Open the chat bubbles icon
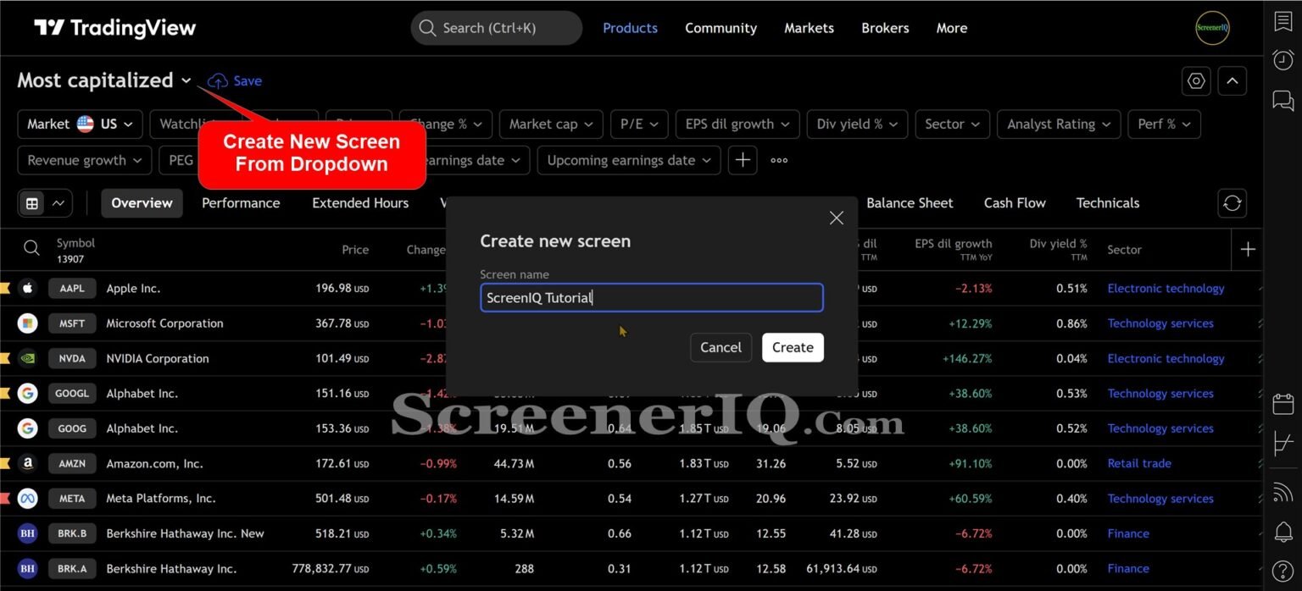The image size is (1302, 591). point(1283,101)
